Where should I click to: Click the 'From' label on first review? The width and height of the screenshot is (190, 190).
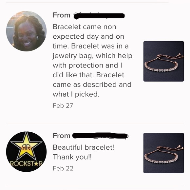pyautogui.click(x=62, y=15)
